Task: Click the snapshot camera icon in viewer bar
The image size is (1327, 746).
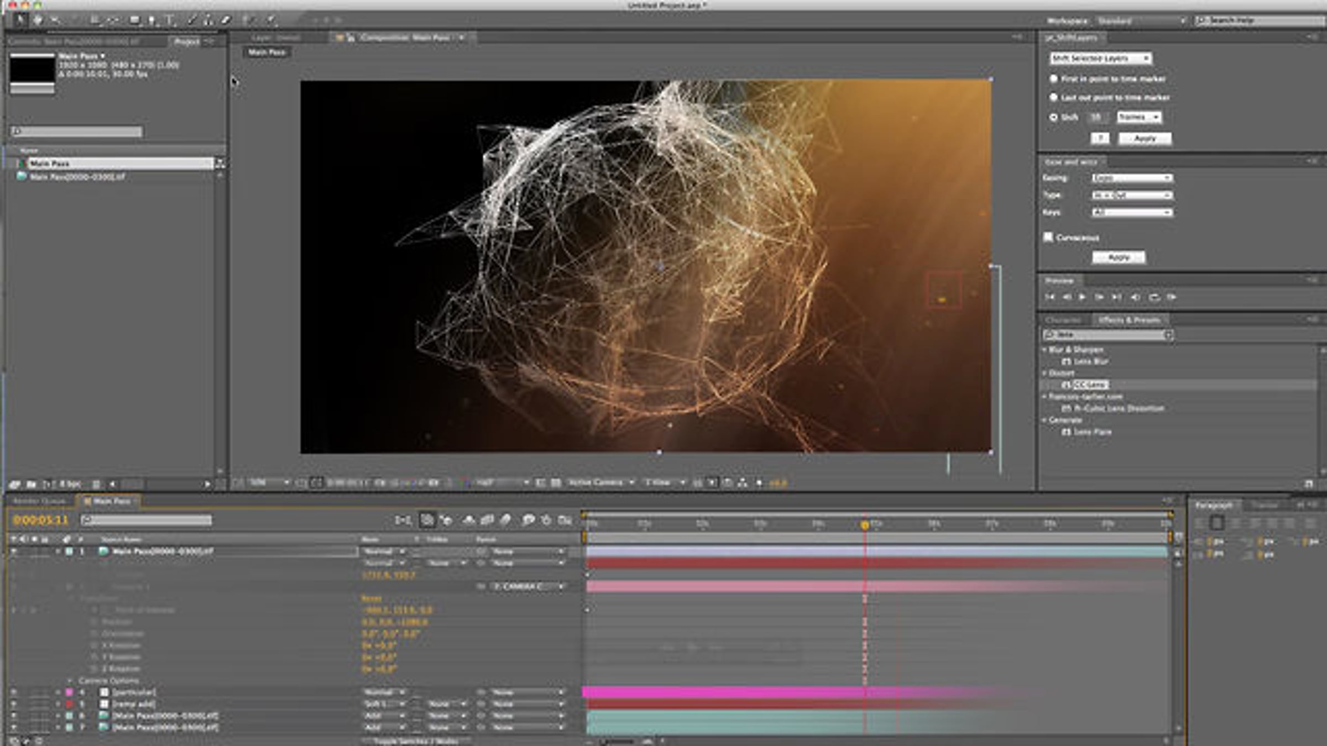Action: [379, 483]
